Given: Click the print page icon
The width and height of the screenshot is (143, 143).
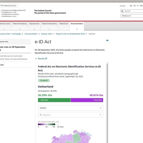Looking at the screenshot, I should [107, 40].
